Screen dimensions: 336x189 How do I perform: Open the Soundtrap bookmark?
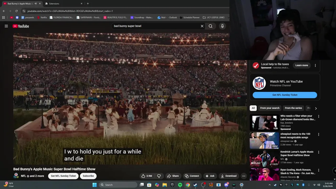coord(141,18)
